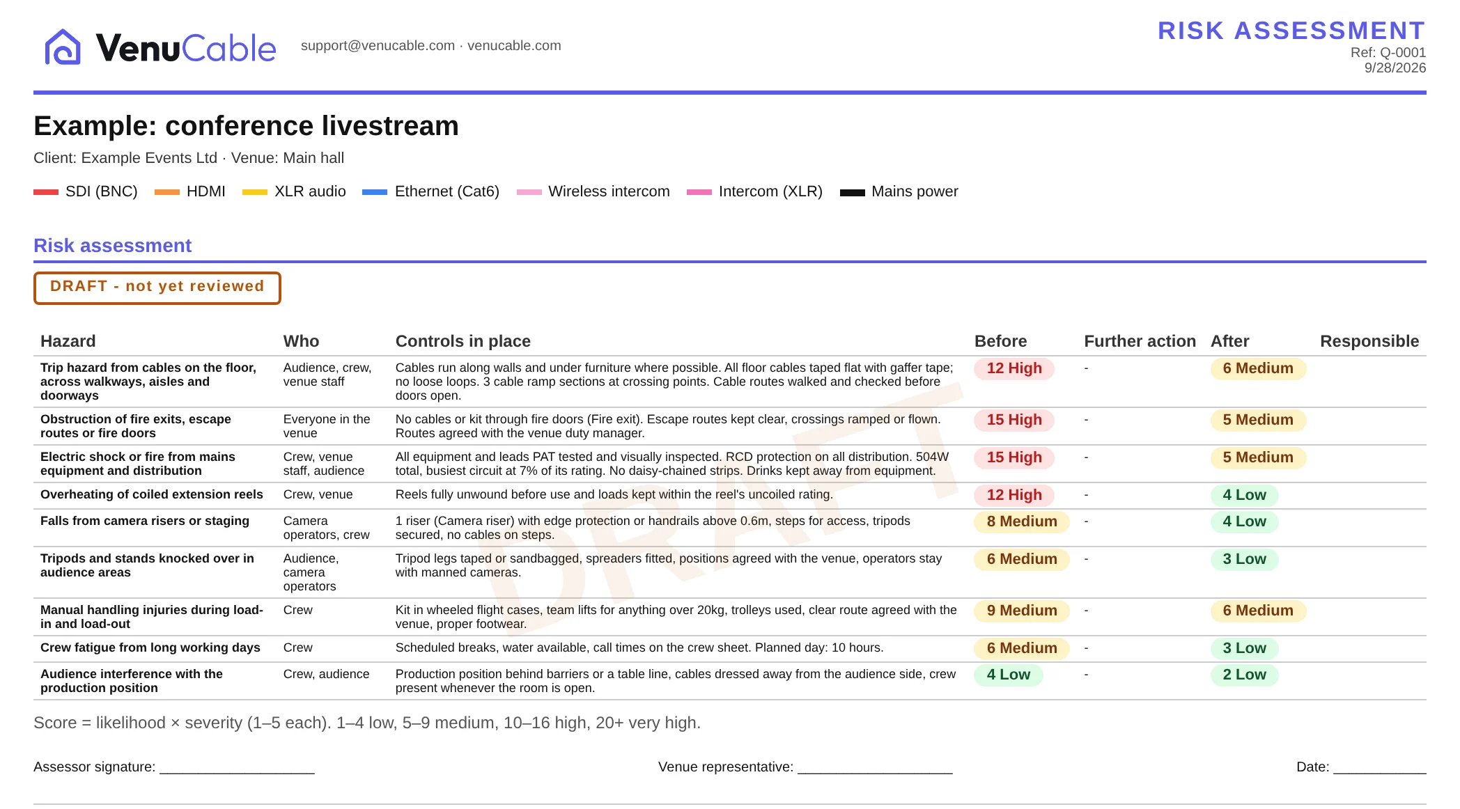Click 5 Medium badge in fire exits row
The image size is (1460, 809).
[1258, 421]
